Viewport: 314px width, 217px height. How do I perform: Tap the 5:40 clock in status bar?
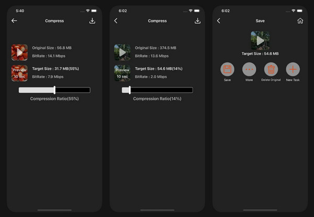pos(20,11)
